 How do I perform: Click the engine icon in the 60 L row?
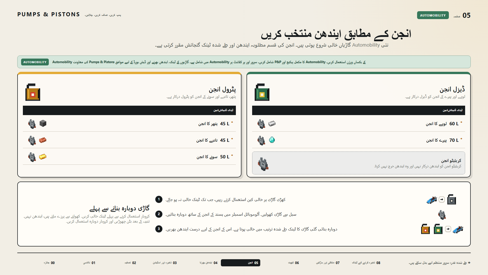(261, 124)
